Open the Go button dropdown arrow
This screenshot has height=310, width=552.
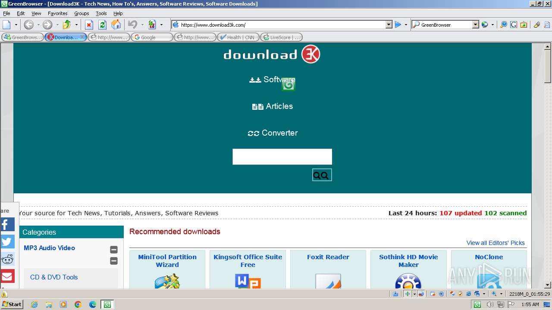point(406,25)
